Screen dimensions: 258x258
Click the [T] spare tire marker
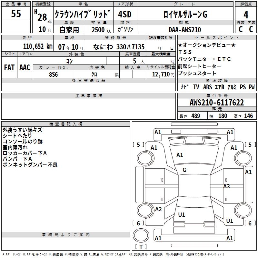point(141,247)
